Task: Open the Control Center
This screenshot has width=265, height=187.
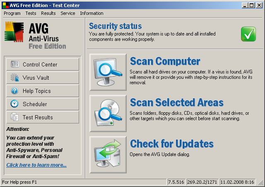Action: [43, 64]
